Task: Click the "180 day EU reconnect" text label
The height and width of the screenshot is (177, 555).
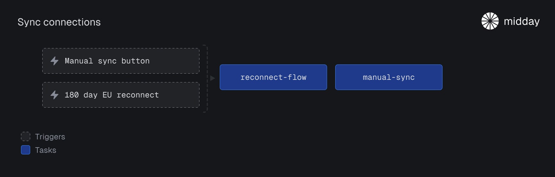Action: [x=112, y=95]
